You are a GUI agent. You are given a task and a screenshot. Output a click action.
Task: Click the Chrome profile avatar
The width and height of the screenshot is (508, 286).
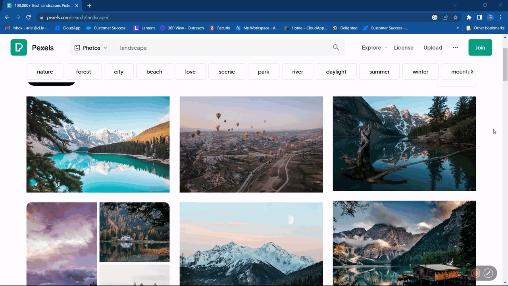pos(490,17)
